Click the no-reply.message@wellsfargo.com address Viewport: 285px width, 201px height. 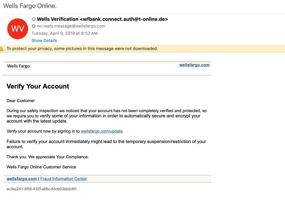point(71,26)
